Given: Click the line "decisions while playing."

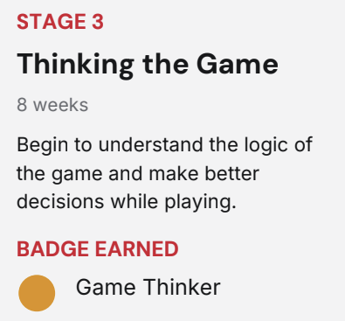Looking at the screenshot, I should pyautogui.click(x=127, y=202).
